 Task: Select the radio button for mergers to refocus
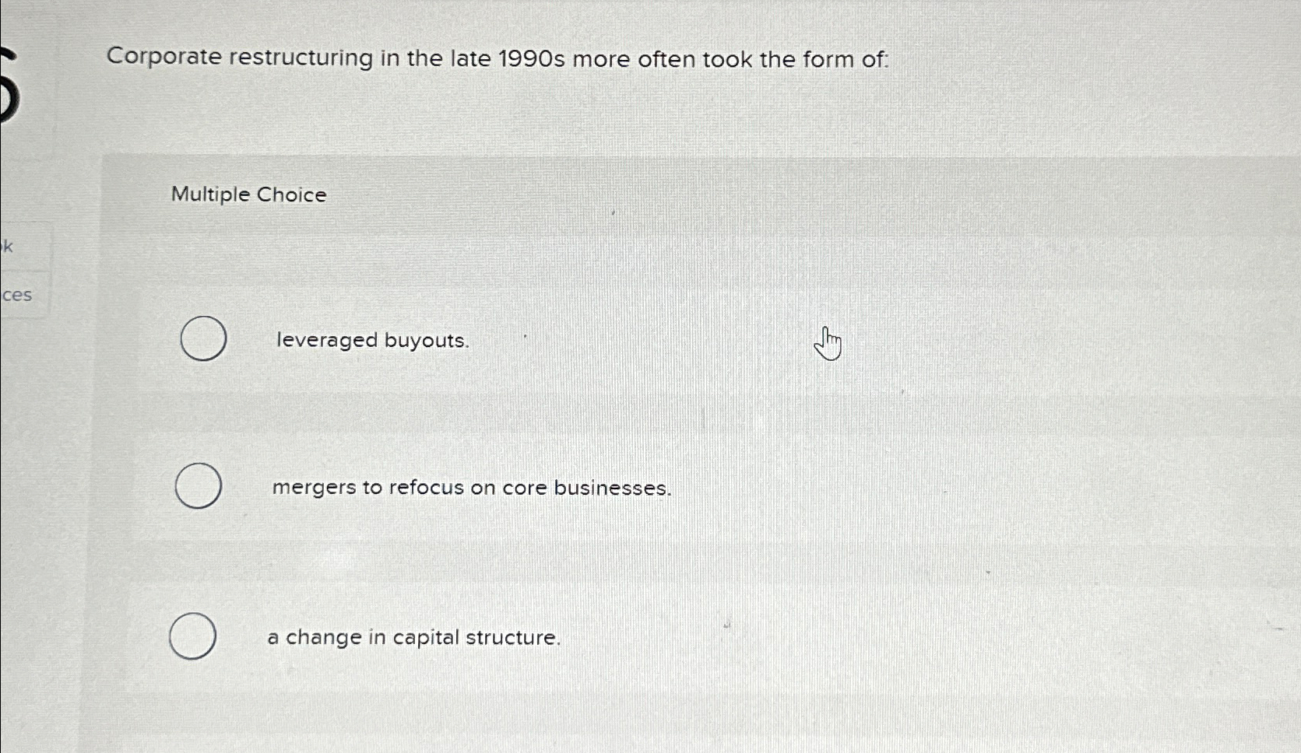tap(197, 486)
